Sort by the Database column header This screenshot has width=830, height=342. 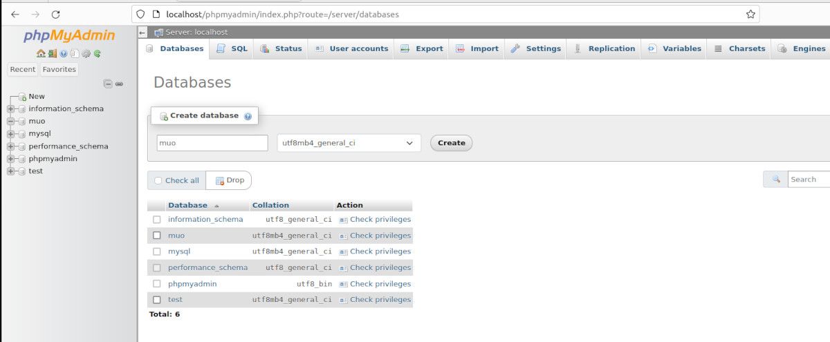(187, 205)
